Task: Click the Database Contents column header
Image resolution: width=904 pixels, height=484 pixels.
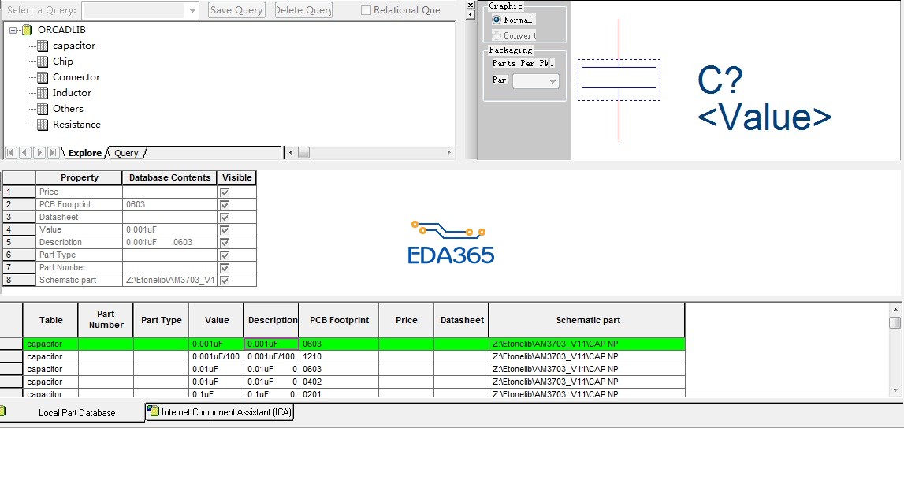Action: pyautogui.click(x=169, y=177)
